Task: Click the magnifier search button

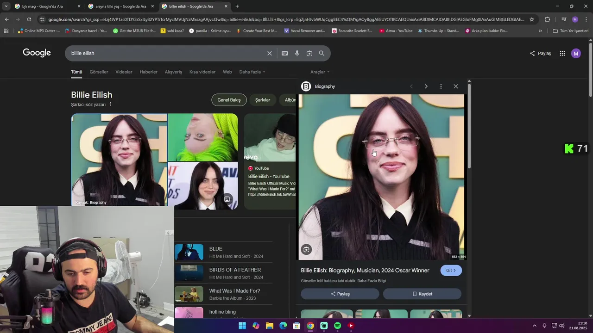Action: click(322, 53)
